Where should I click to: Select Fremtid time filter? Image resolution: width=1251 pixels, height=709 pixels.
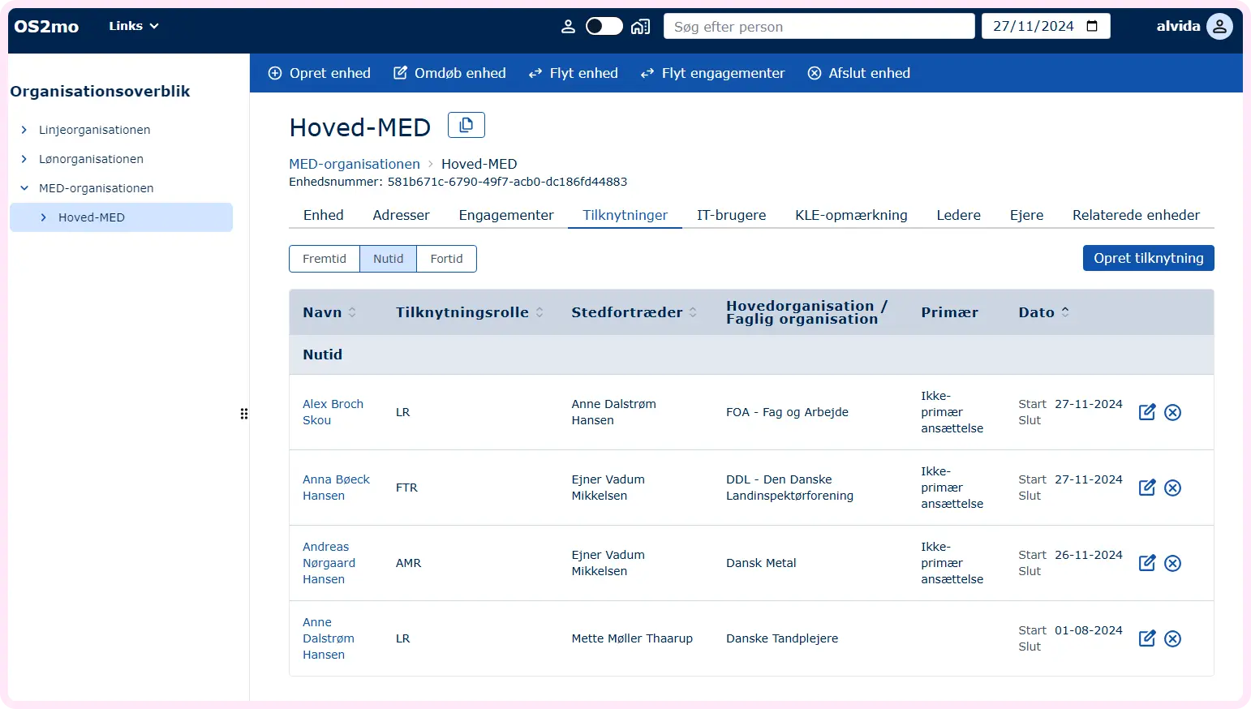tap(325, 259)
